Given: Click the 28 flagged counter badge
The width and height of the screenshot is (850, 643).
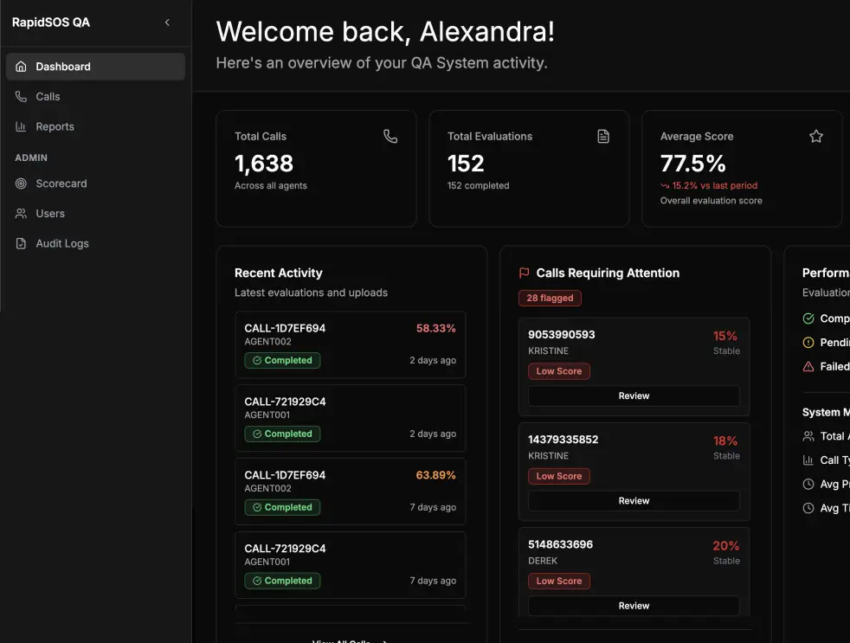Looking at the screenshot, I should click(x=550, y=298).
